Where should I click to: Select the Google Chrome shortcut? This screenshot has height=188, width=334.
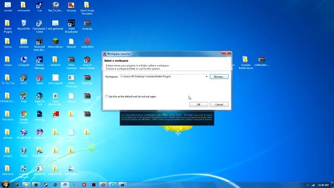point(23,117)
